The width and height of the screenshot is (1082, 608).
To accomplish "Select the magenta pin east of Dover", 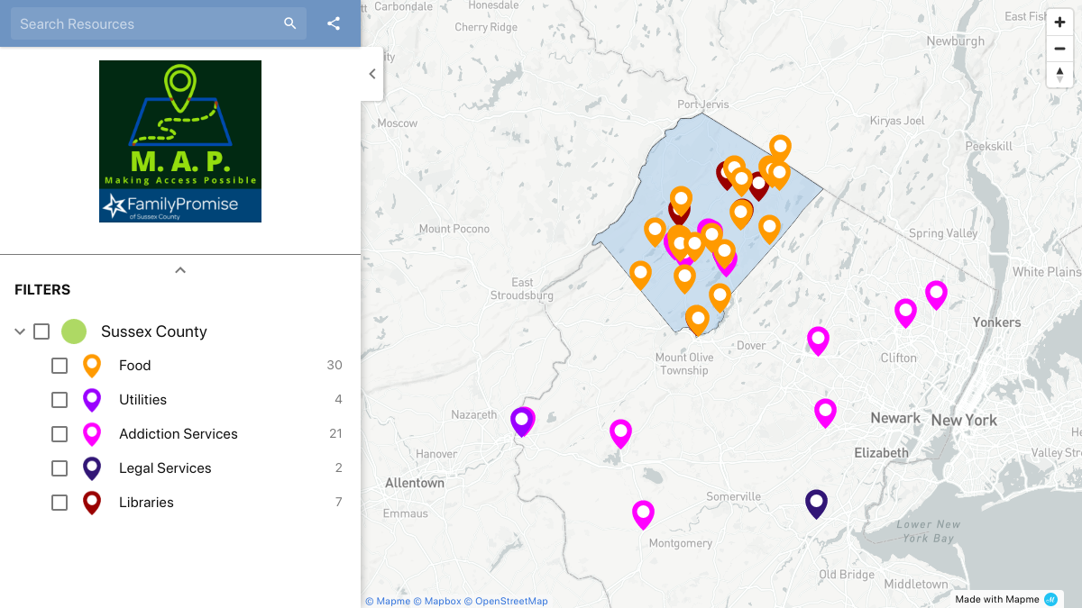I will click(x=818, y=340).
